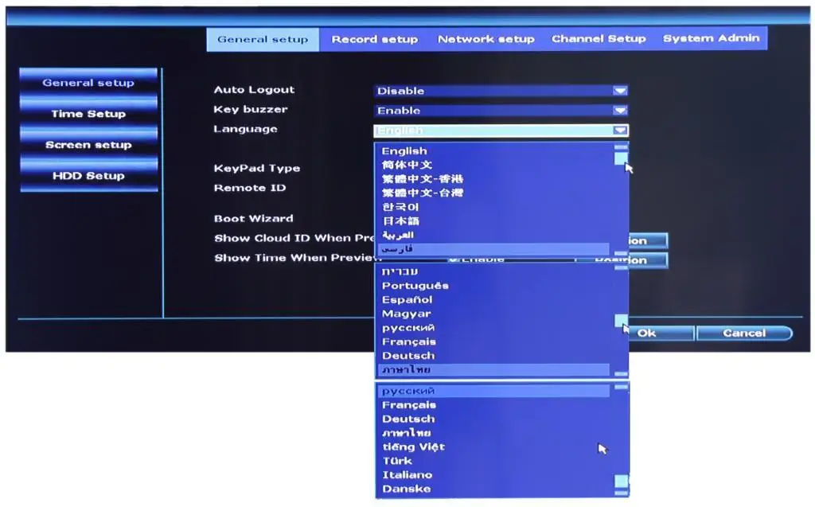Pick Italiano from the language options
The image size is (815, 507).
(x=409, y=474)
